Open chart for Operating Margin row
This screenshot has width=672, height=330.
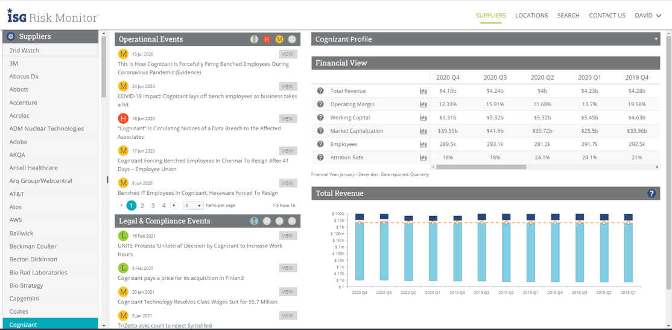(423, 104)
